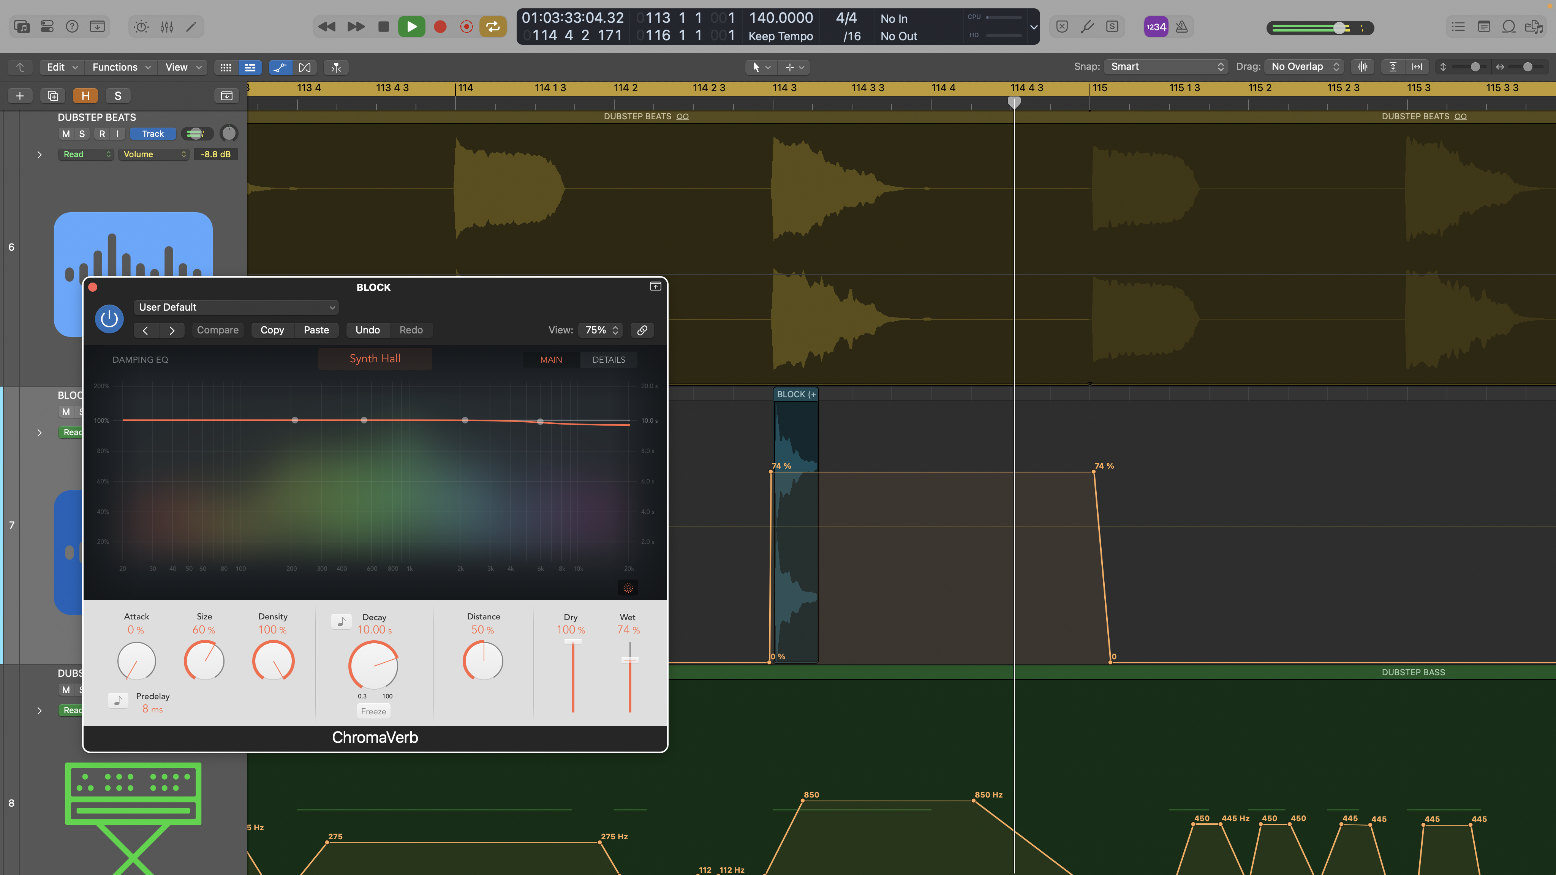Screen dimensions: 1556x875
Task: Toggle the Hide tracks H button
Action: [x=85, y=95]
